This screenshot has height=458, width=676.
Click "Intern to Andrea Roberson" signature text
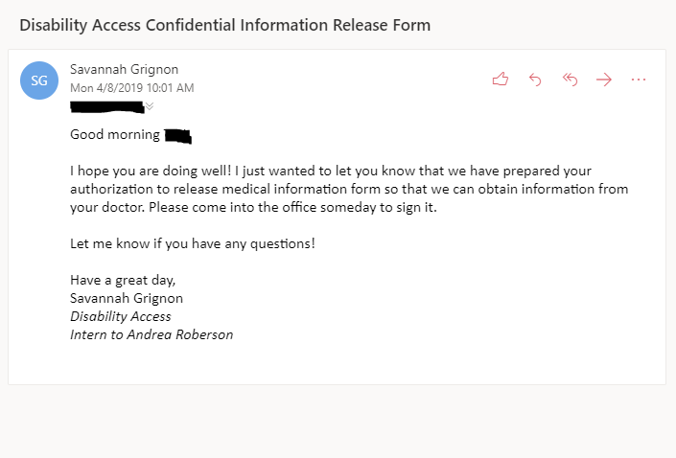coord(152,334)
